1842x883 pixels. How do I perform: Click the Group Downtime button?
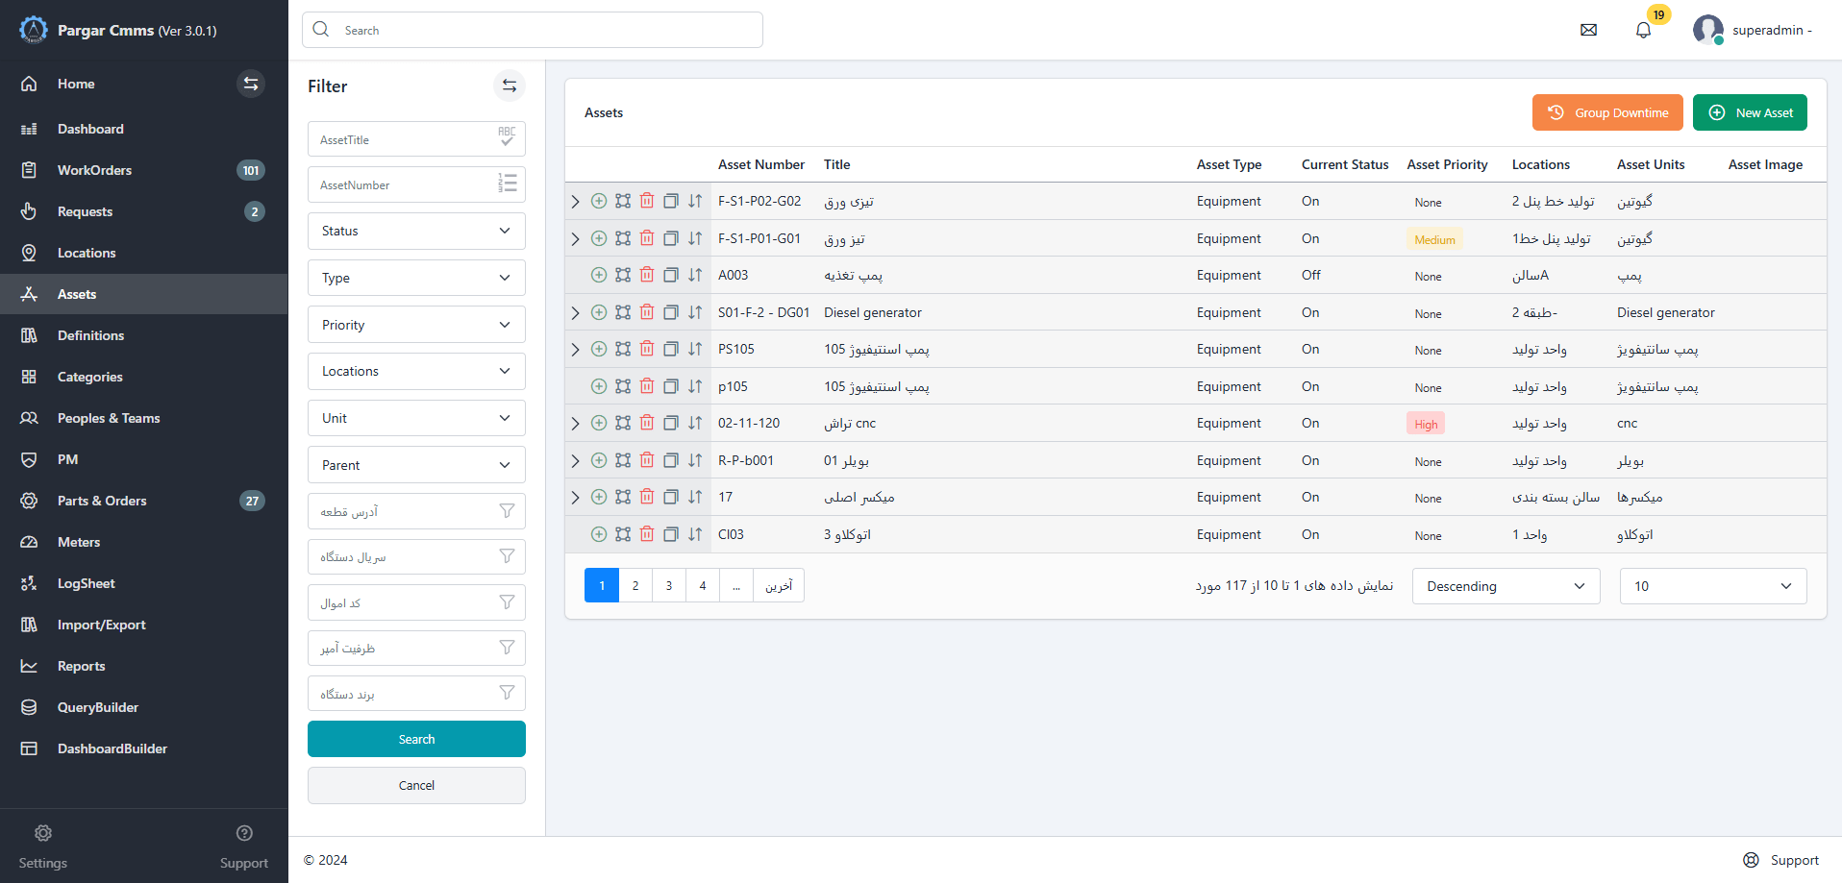pyautogui.click(x=1606, y=112)
